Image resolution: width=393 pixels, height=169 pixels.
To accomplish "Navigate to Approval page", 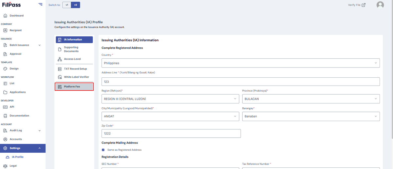I will [x=15, y=54].
